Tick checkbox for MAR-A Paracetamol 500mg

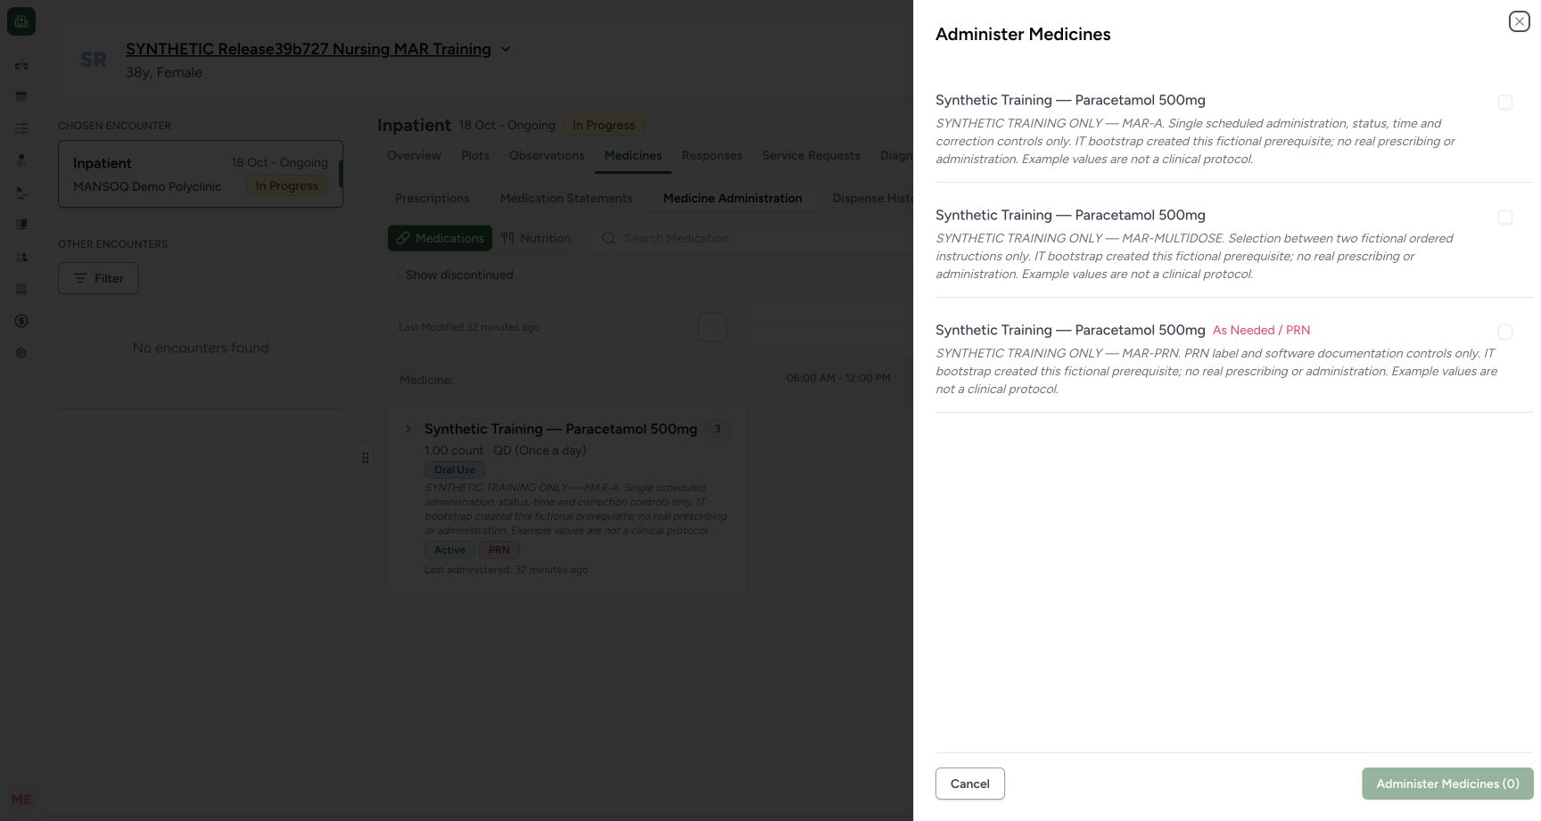coord(1505,103)
